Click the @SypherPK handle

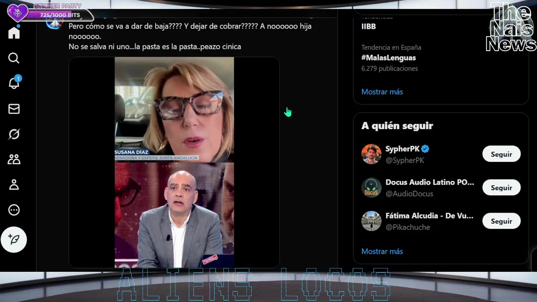coord(405,160)
